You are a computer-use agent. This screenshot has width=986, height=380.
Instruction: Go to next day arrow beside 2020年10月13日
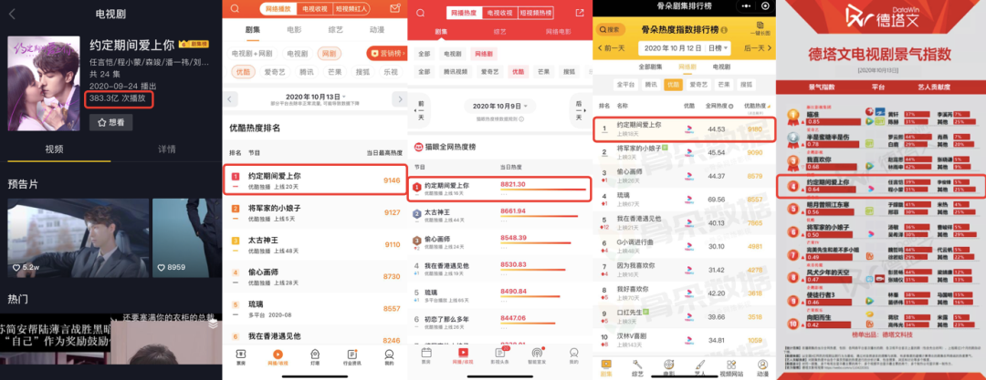pyautogui.click(x=399, y=99)
